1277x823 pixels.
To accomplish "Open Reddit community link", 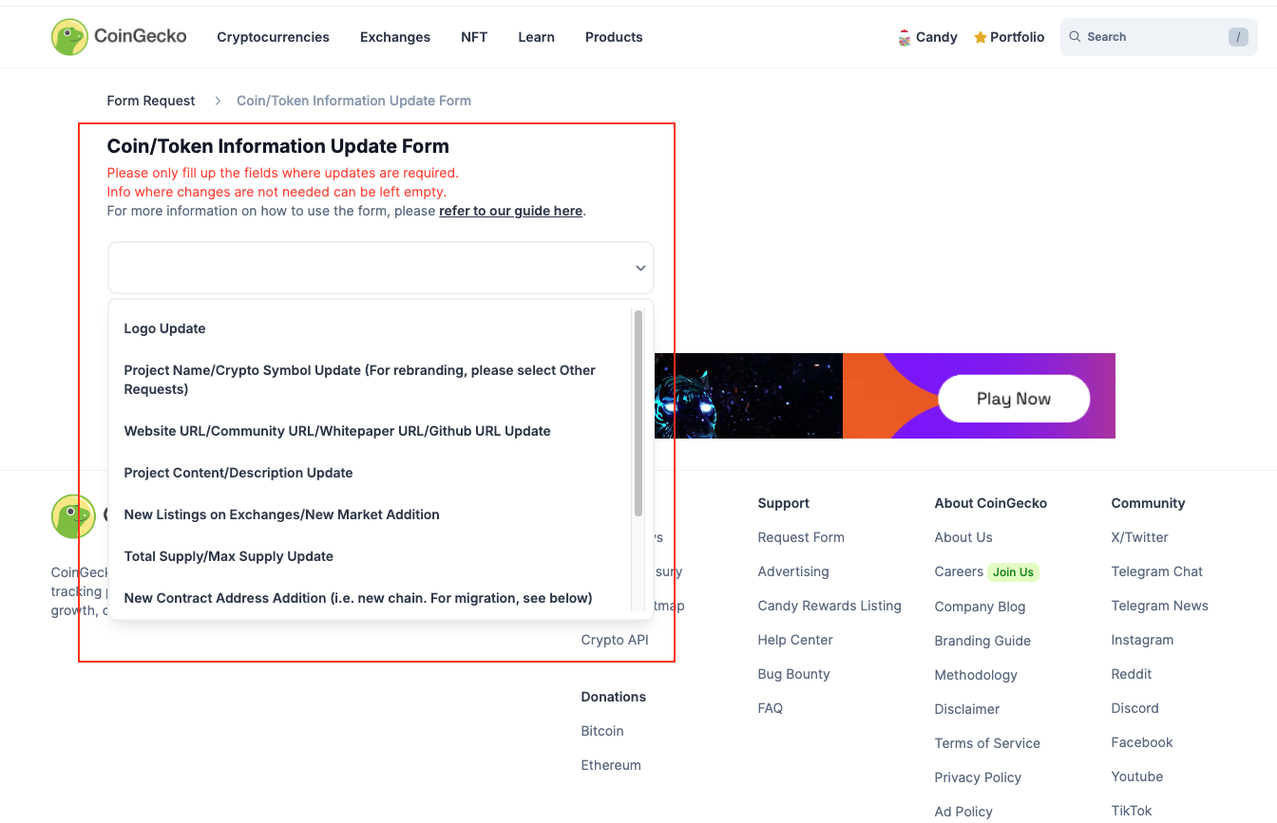I will [1132, 674].
